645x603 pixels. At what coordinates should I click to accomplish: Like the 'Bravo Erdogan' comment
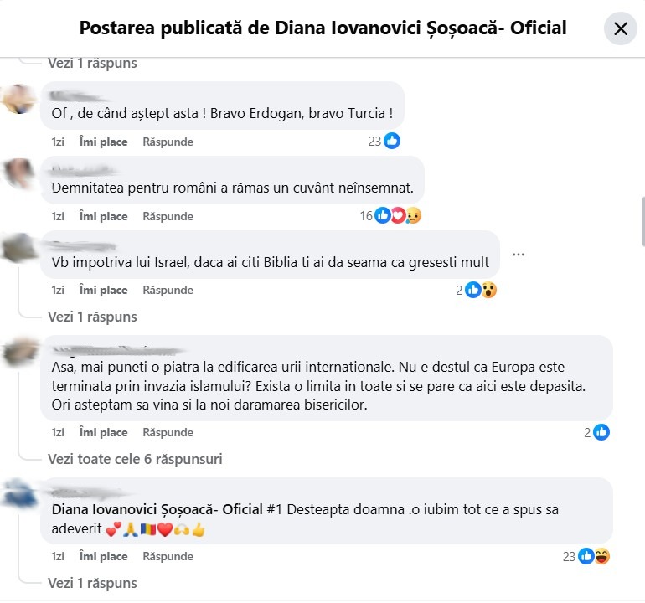(x=103, y=142)
